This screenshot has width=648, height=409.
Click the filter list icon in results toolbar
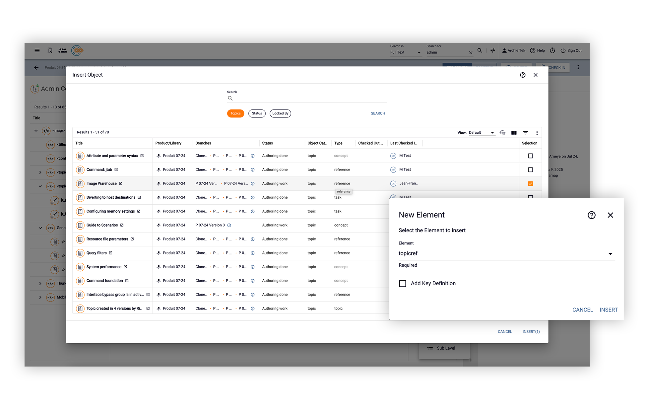[525, 133]
